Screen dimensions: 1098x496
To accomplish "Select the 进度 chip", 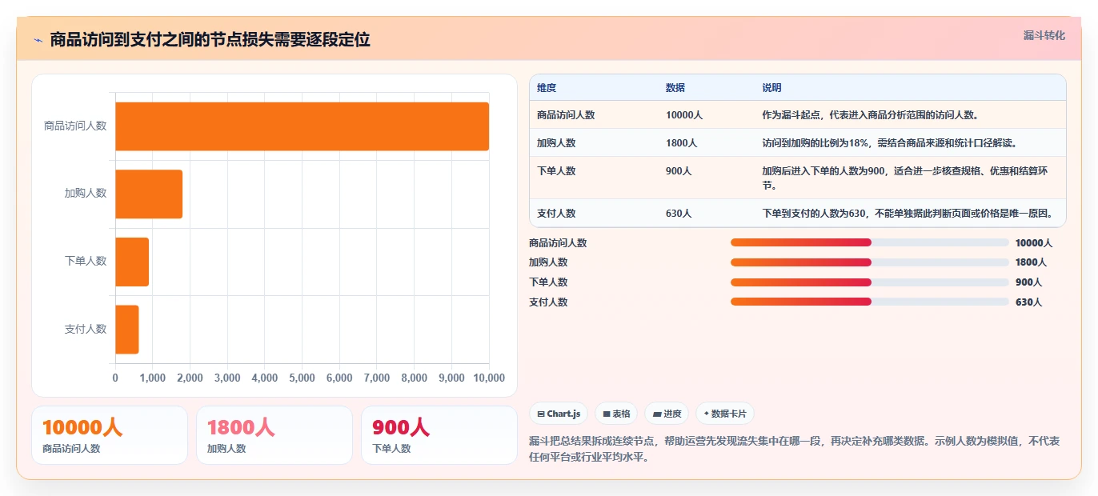I will (667, 414).
